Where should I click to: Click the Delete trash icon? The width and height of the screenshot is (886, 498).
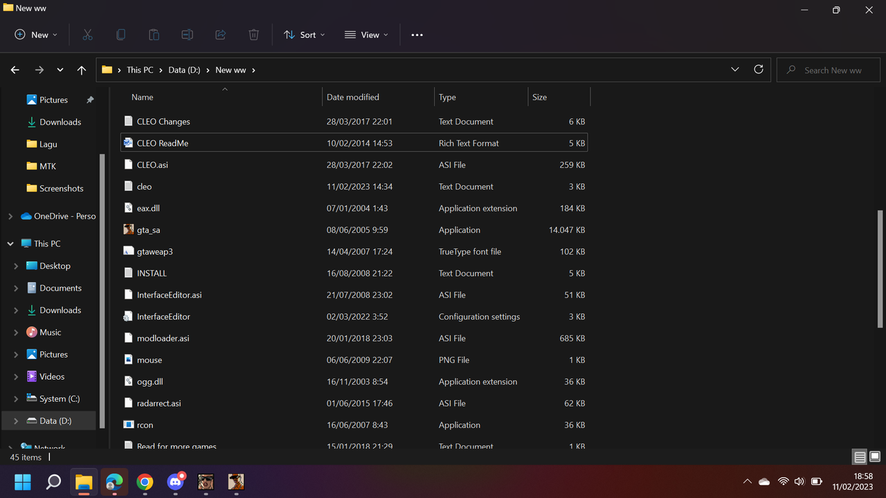(x=253, y=35)
